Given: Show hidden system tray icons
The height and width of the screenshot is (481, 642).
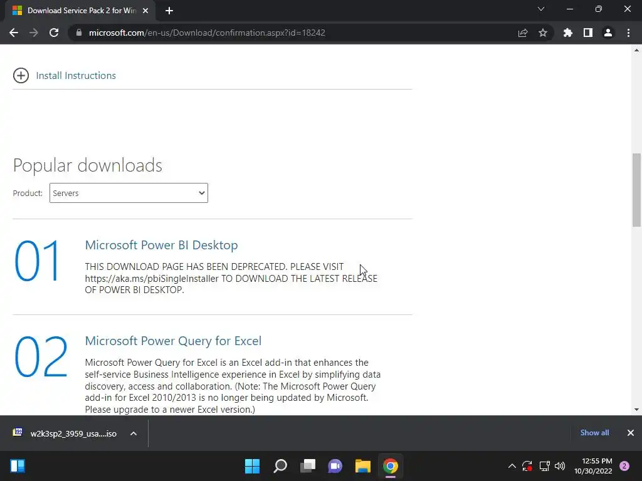Looking at the screenshot, I should click(x=512, y=466).
